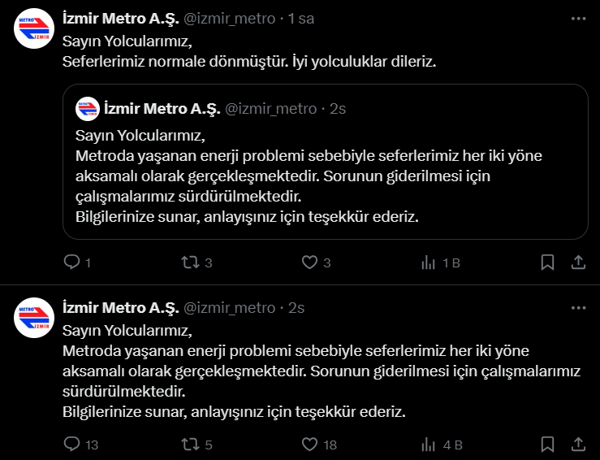Open the '1 sa' timestamp link
The width and height of the screenshot is (600, 460).
pyautogui.click(x=301, y=19)
